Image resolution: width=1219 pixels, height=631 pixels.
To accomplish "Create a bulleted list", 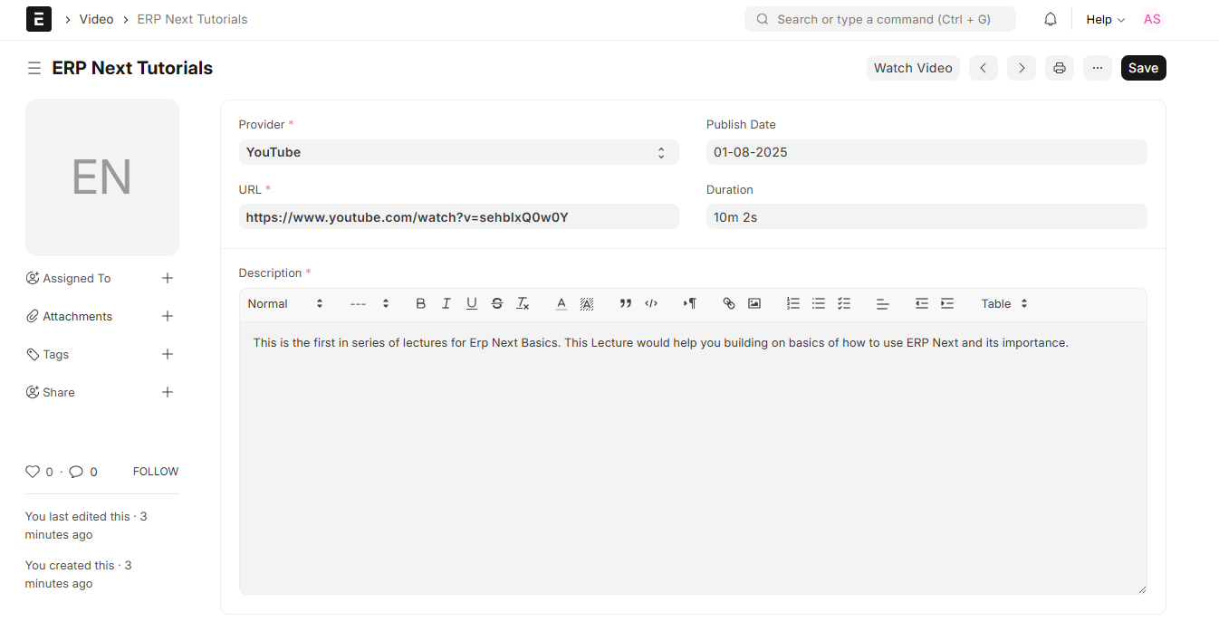I will (819, 303).
